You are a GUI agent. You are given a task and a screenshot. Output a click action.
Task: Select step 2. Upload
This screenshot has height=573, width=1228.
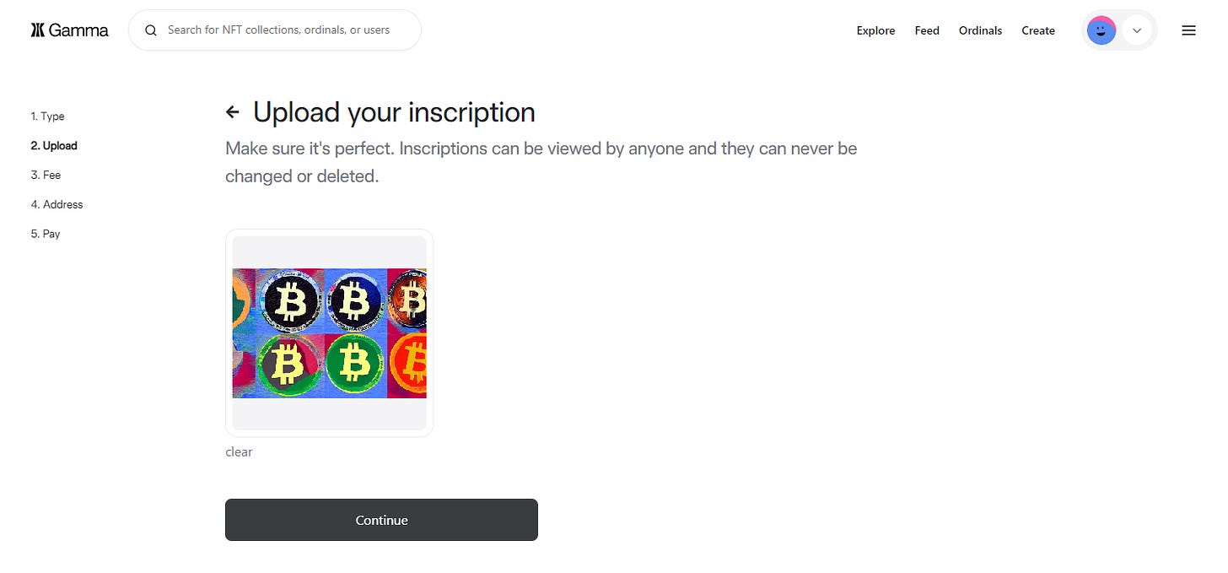(54, 146)
